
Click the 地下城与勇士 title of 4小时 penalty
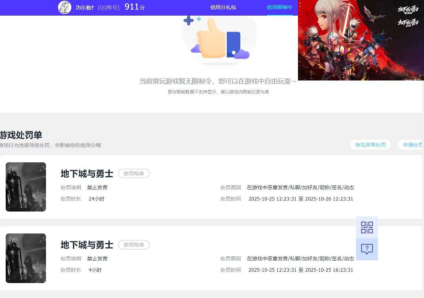pyautogui.click(x=87, y=245)
